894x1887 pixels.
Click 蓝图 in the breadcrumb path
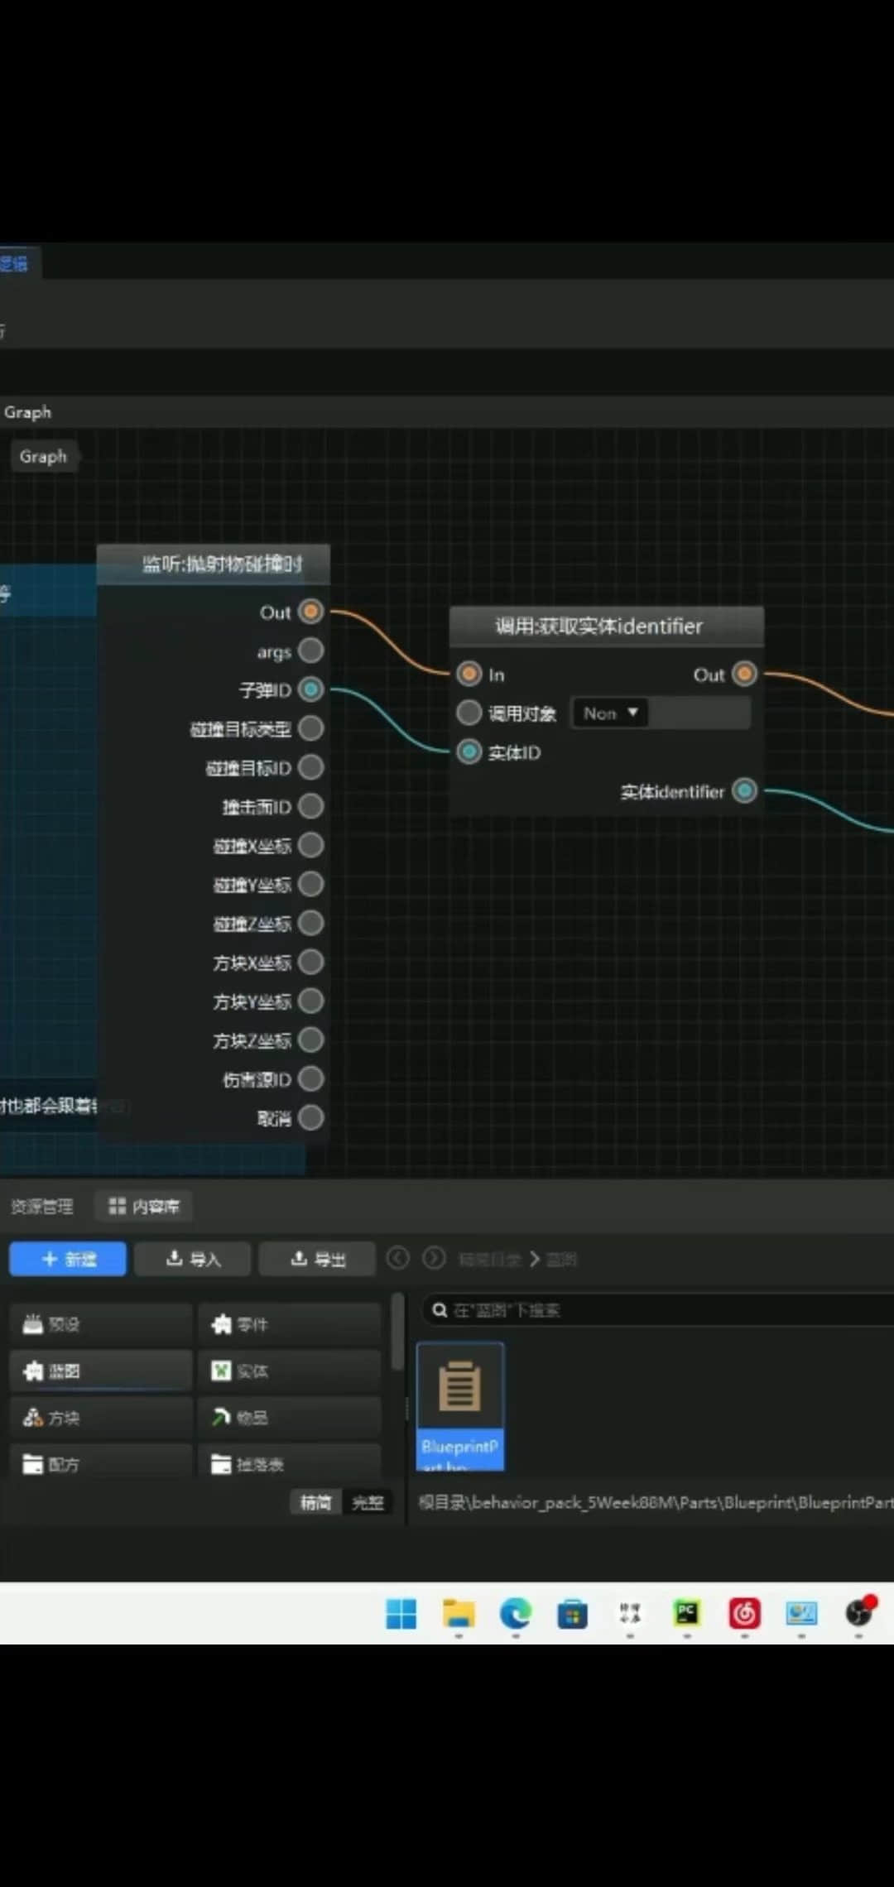[562, 1260]
